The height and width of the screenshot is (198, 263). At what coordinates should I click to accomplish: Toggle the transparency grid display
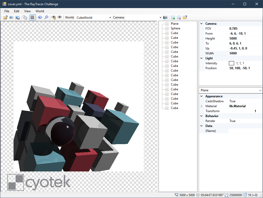click(x=33, y=17)
